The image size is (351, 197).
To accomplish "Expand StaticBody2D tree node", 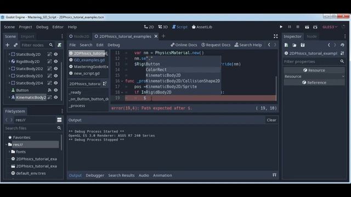I will tap(9, 54).
